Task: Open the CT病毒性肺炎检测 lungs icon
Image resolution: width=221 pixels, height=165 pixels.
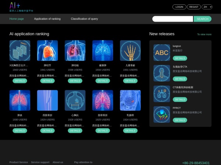Action: pyautogui.click(x=162, y=94)
